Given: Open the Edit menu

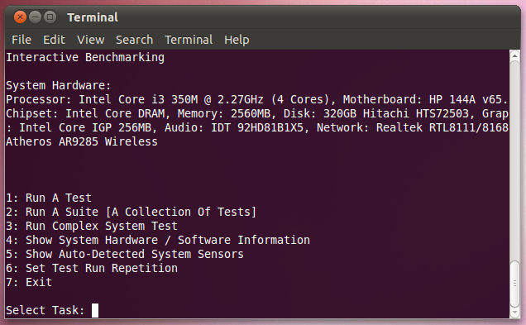Looking at the screenshot, I should pos(54,40).
